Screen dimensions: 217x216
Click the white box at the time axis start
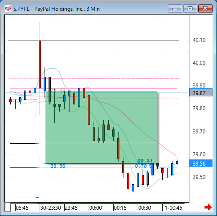8,207
